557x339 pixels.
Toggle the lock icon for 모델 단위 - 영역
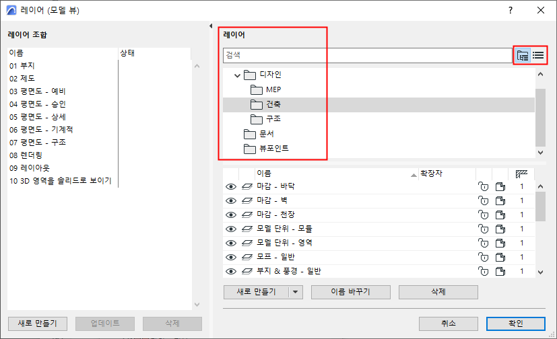(x=483, y=243)
